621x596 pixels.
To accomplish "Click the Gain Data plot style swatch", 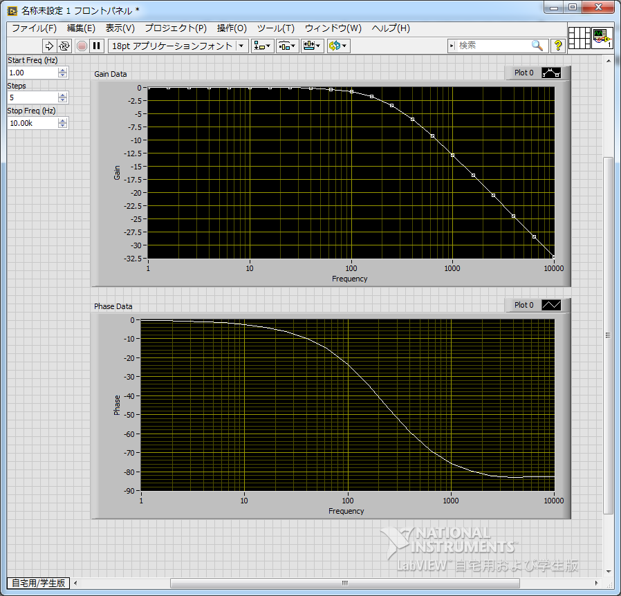I will click(x=551, y=73).
